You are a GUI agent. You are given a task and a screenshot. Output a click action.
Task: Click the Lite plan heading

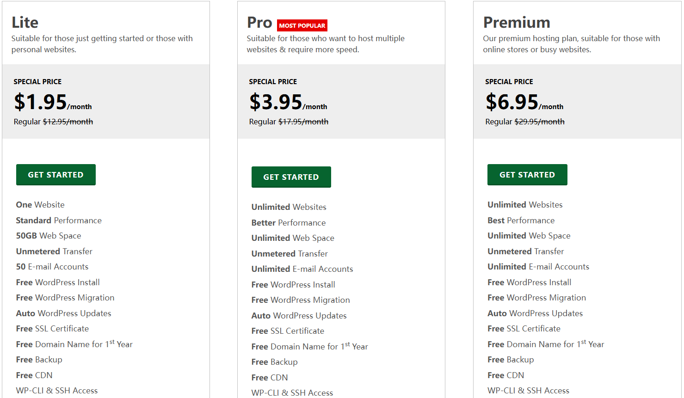pos(25,22)
